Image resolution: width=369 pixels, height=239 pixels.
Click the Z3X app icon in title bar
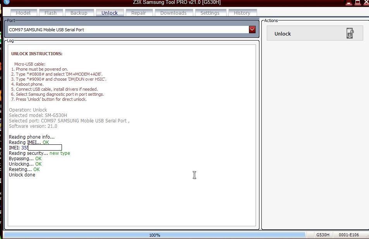pos(6,2)
